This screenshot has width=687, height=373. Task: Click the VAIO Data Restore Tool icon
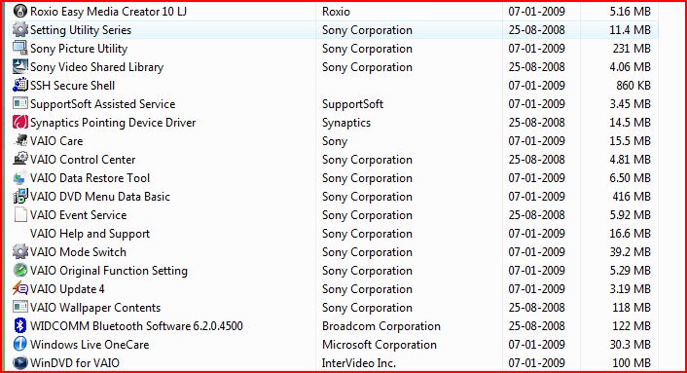click(x=19, y=178)
